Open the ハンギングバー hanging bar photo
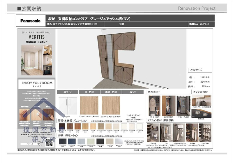 click(x=201, y=101)
